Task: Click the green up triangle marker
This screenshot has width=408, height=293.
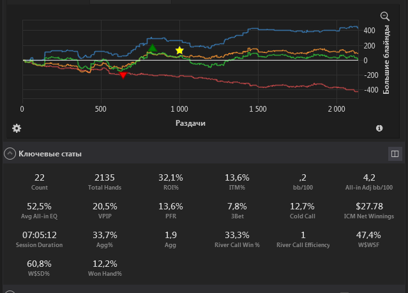Action: [153, 48]
